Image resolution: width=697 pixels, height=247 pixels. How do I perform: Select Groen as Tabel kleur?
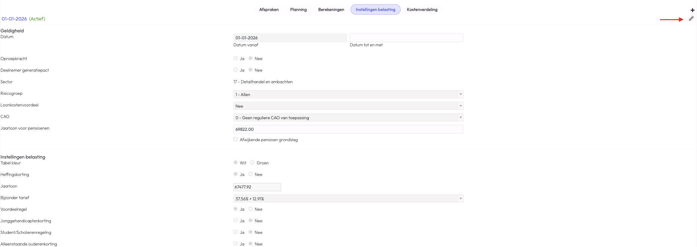[252, 163]
